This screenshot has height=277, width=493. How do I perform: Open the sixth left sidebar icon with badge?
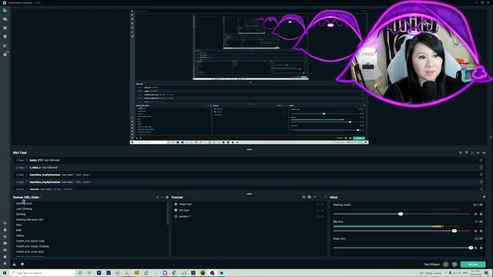point(5,55)
